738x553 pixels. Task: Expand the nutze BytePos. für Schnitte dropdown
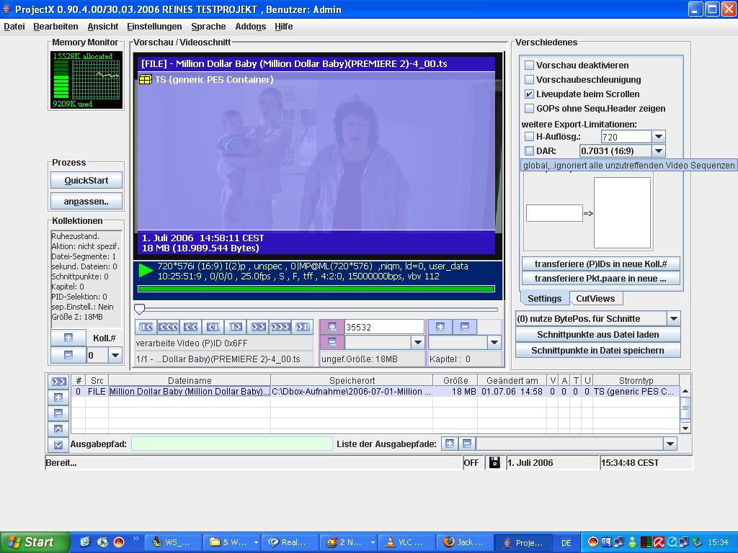[674, 319]
